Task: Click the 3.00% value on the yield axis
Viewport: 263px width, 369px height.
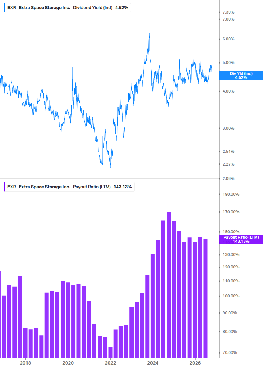Action: click(229, 128)
